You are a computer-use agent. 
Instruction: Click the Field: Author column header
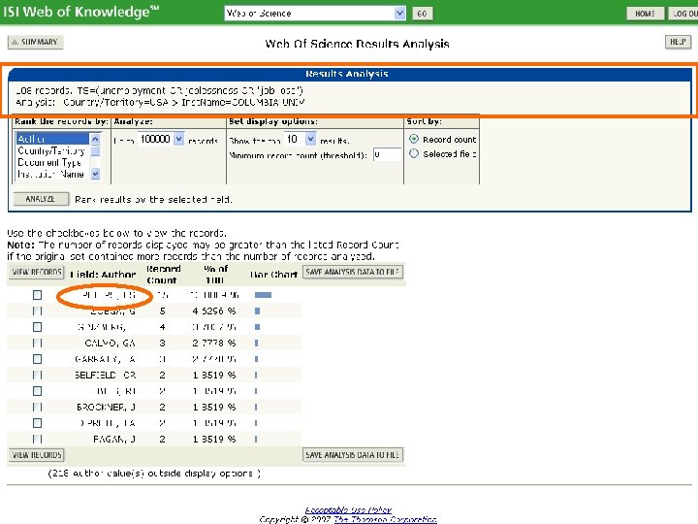pos(103,275)
